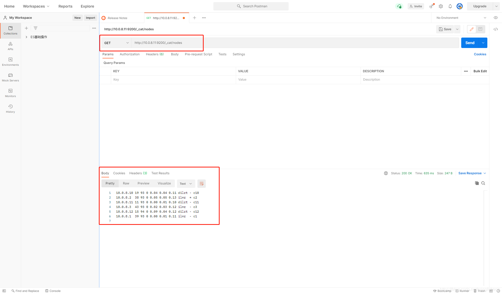Select the Release Notes tab
The height and width of the screenshot is (294, 502).
point(122,18)
